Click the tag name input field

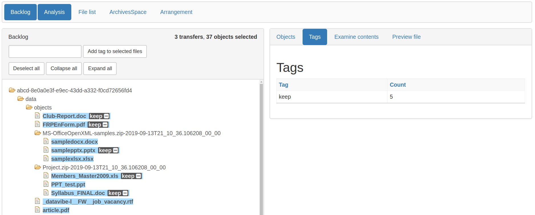click(x=44, y=51)
